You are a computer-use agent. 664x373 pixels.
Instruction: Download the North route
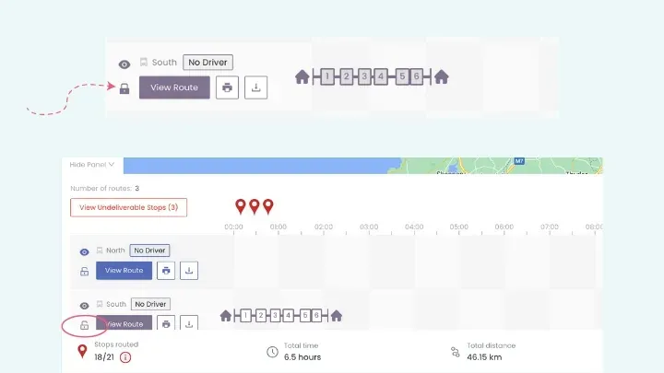tap(189, 271)
